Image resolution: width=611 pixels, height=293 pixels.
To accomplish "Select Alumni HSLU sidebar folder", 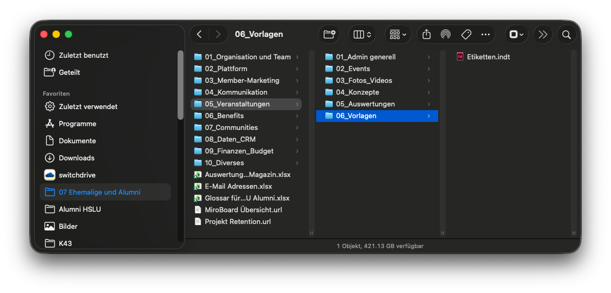I will 80,209.
